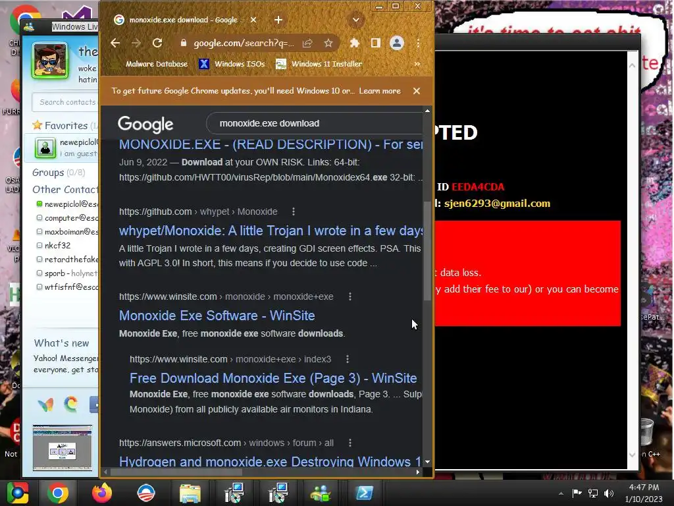Open options for winsite.com monoxide+exe result
The height and width of the screenshot is (506, 674).
[350, 296]
